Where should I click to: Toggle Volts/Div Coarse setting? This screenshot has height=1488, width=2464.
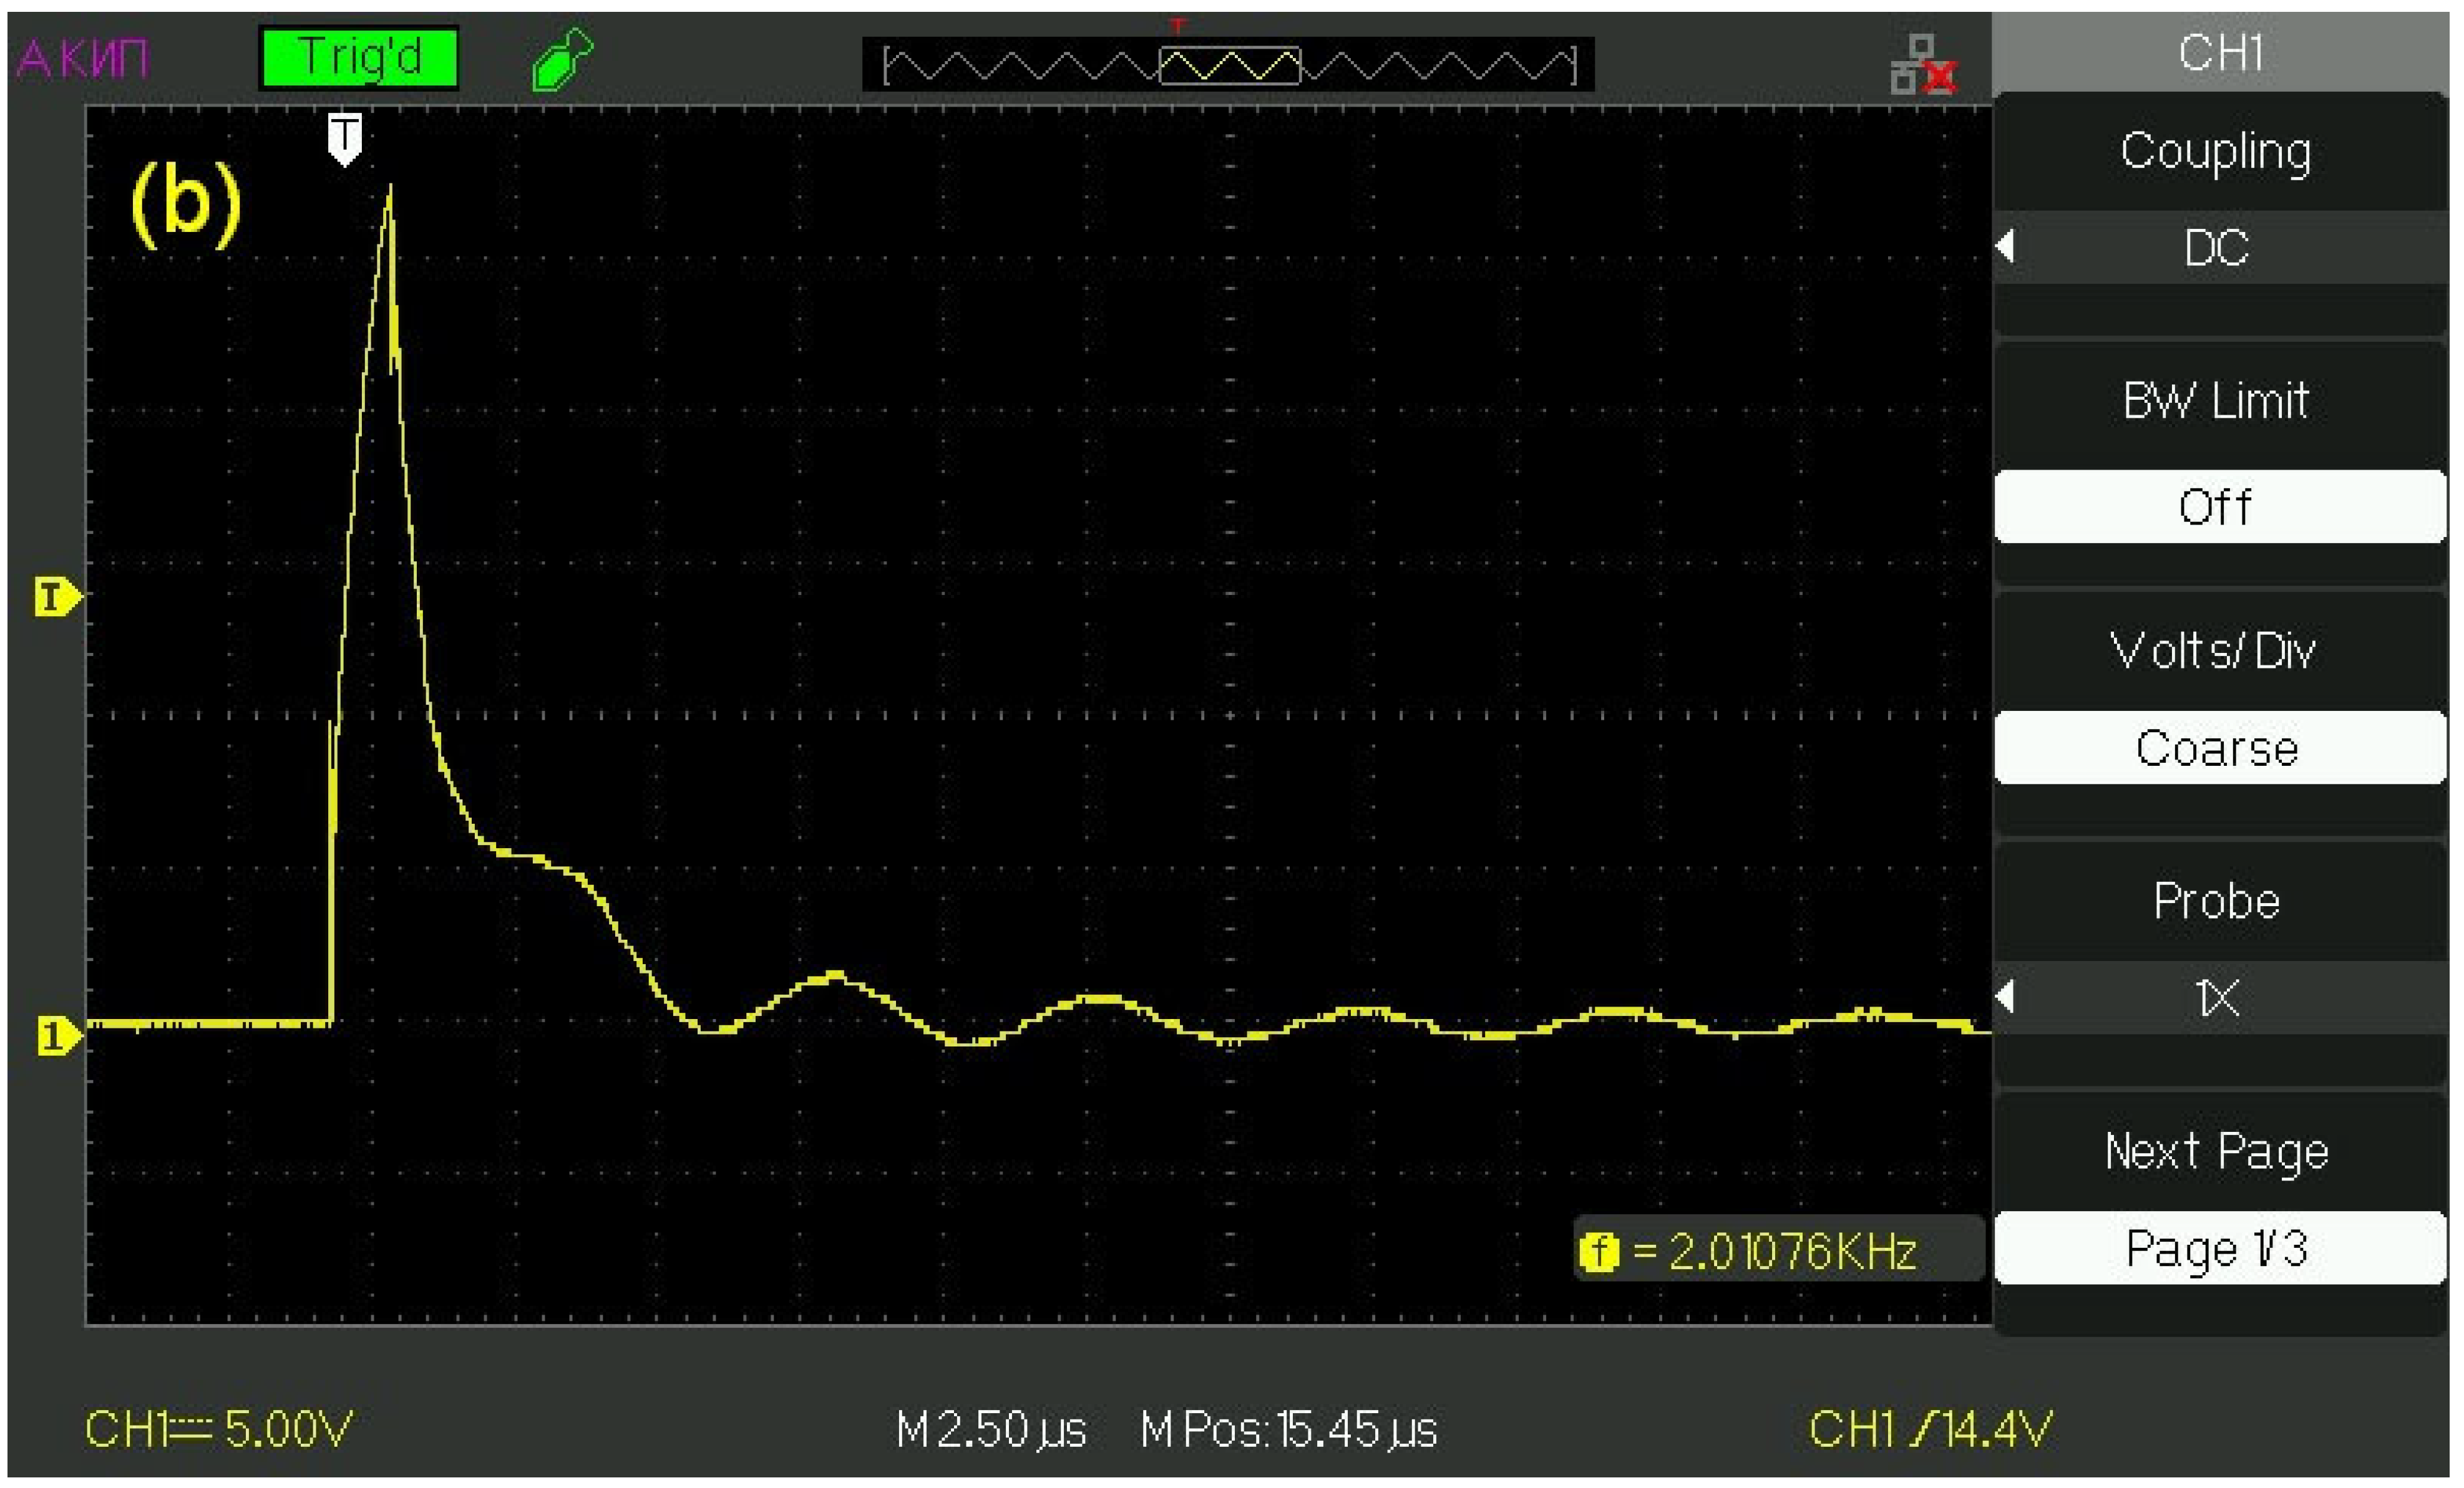2218,748
